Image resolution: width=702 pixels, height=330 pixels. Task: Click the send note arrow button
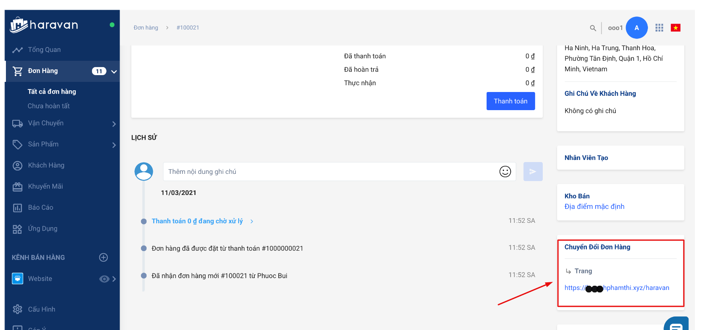pyautogui.click(x=533, y=172)
